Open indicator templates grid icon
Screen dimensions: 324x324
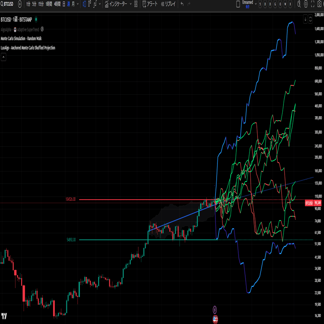coord(136,4)
